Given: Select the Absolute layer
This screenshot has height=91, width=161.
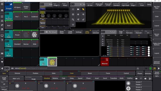Looking at the screenshot, I should (x=47, y=78).
